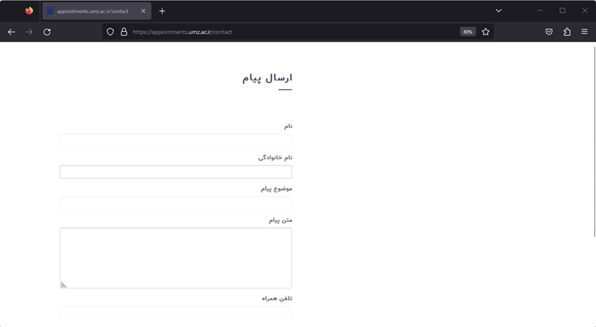Click the تلفن همراه input field
This screenshot has height=327, width=596.
point(176,313)
